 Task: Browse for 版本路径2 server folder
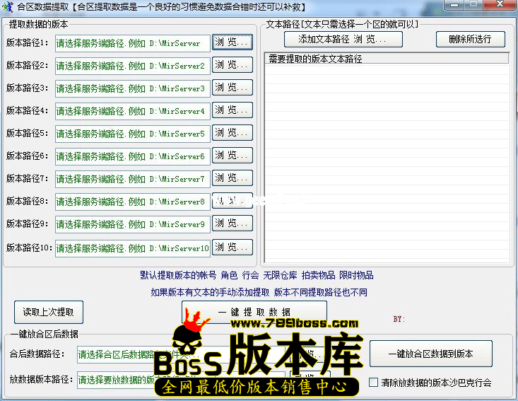click(x=232, y=65)
